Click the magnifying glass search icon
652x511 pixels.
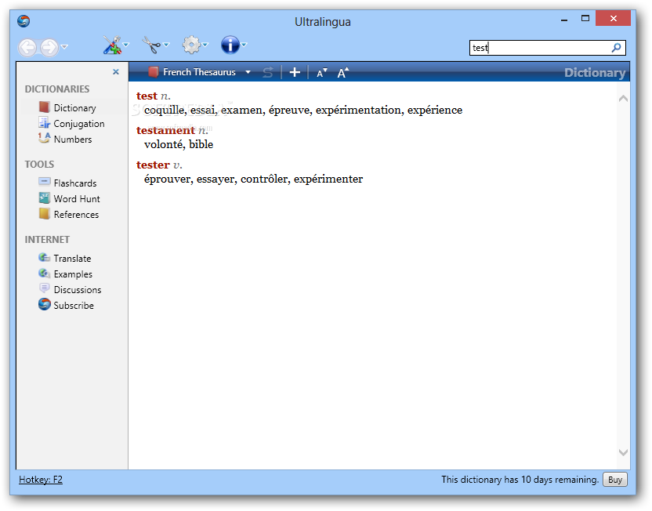(616, 48)
